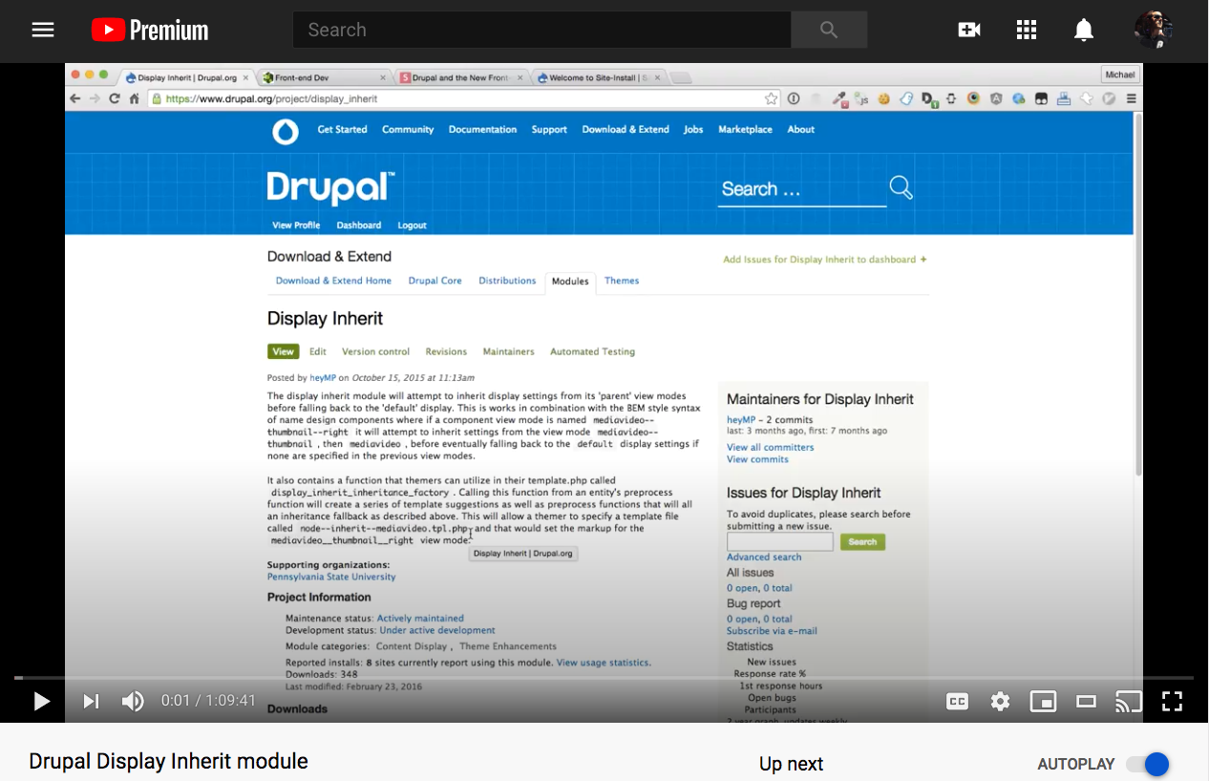The image size is (1209, 781).
Task: Open the Dashboard link
Action: (358, 225)
